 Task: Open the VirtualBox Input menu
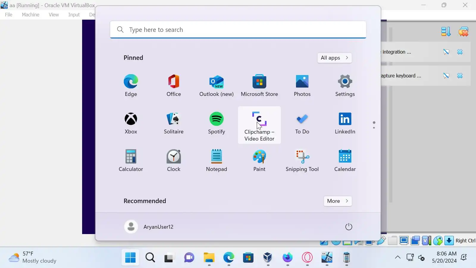click(74, 15)
